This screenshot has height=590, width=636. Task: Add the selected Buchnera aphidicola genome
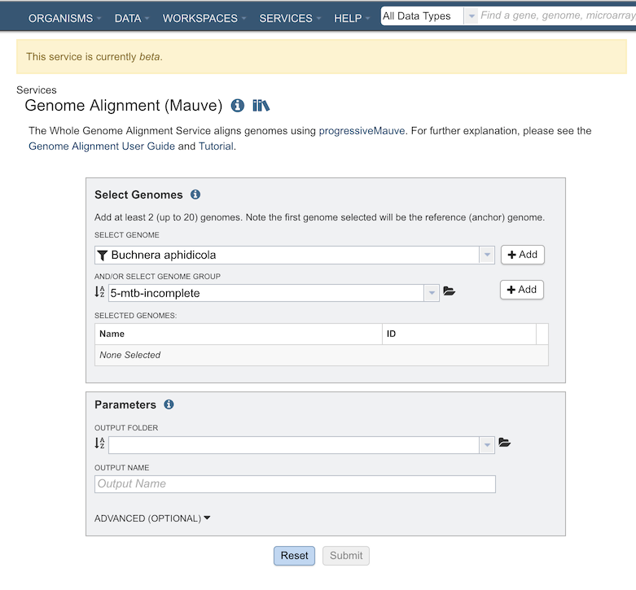coord(523,255)
